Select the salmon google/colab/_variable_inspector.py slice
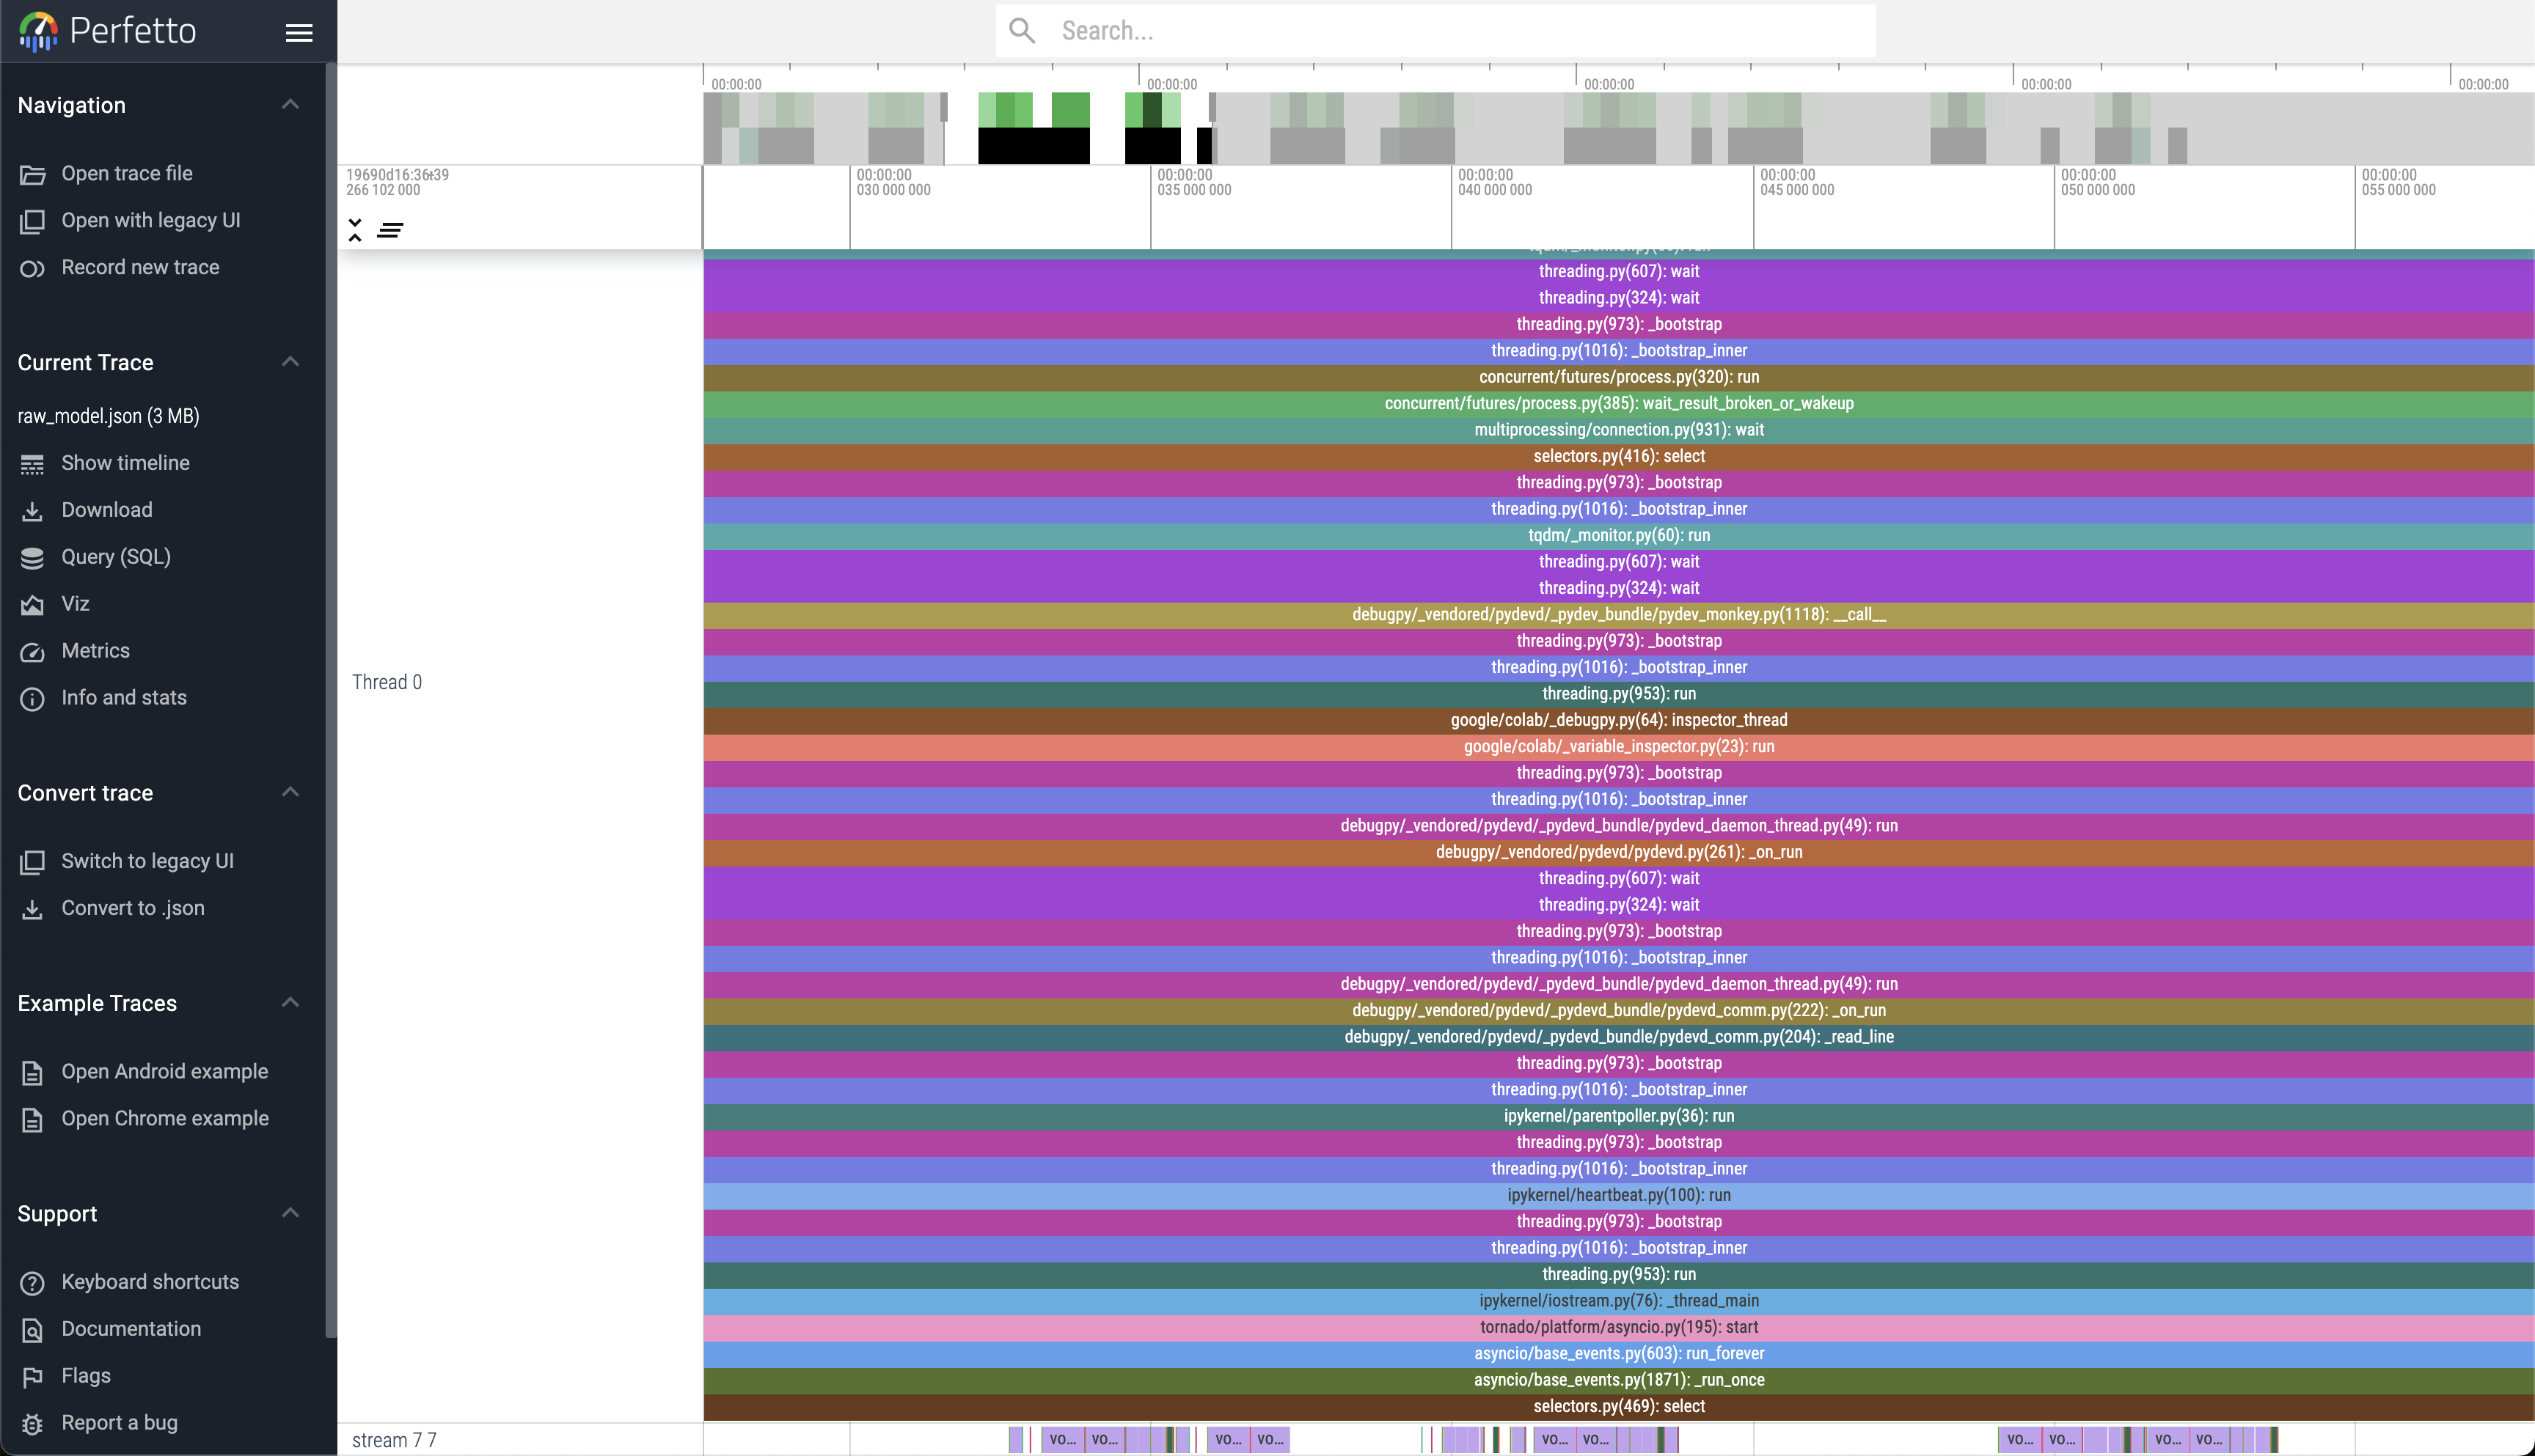The width and height of the screenshot is (2535, 1456). (x=1617, y=747)
